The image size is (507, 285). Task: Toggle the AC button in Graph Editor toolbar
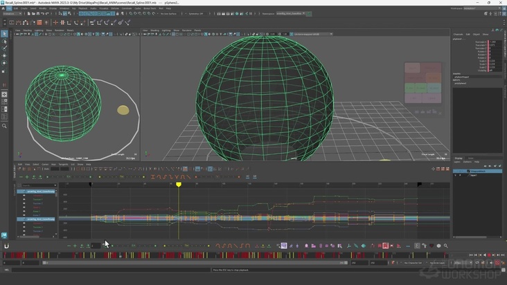click(x=247, y=176)
